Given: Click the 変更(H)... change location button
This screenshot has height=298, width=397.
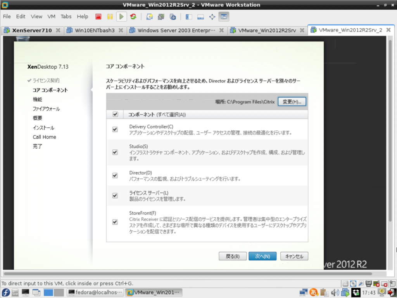Looking at the screenshot, I should pos(292,102).
